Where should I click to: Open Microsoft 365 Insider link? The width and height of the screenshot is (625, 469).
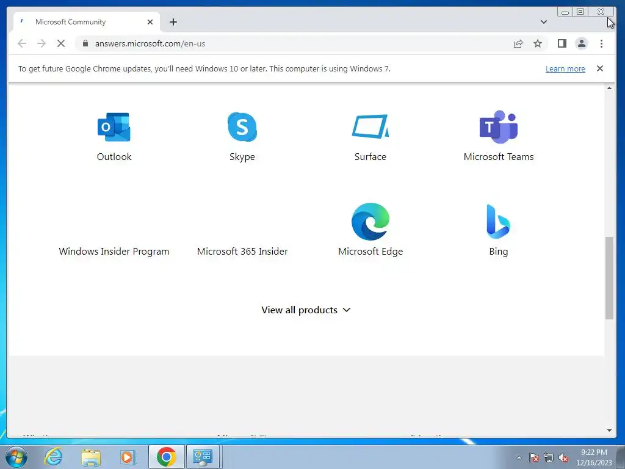(242, 251)
